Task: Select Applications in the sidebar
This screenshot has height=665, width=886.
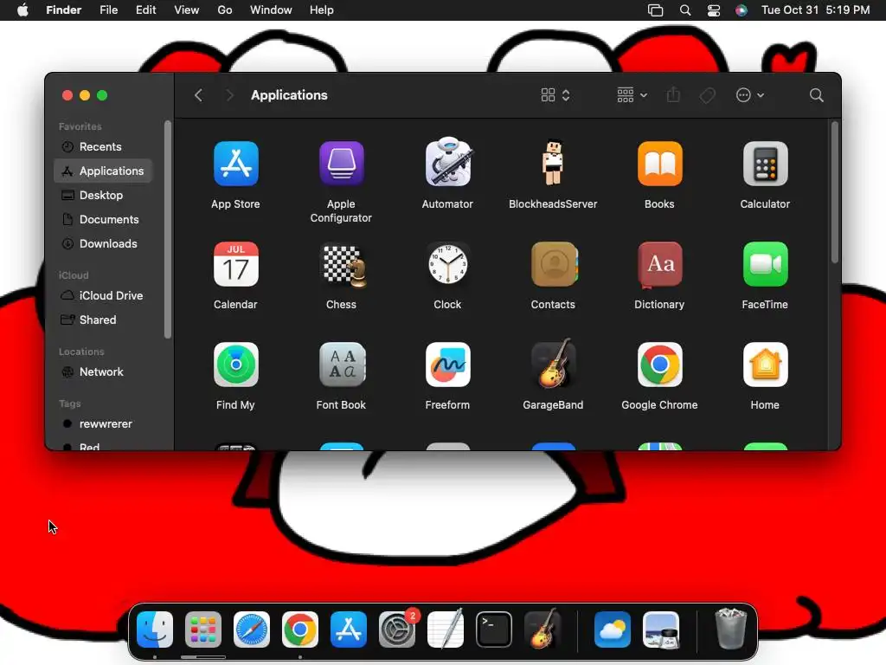Action: point(103,171)
